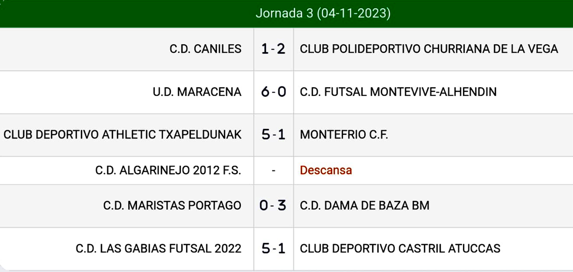Open C.D. Futsal Montevive-Alhendin team
573x272 pixels.
(398, 92)
